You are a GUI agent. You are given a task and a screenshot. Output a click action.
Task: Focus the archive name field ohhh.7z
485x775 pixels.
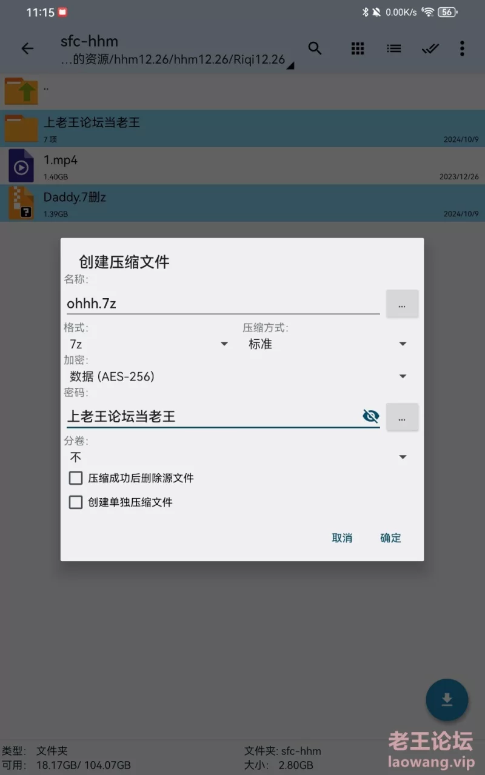click(223, 304)
